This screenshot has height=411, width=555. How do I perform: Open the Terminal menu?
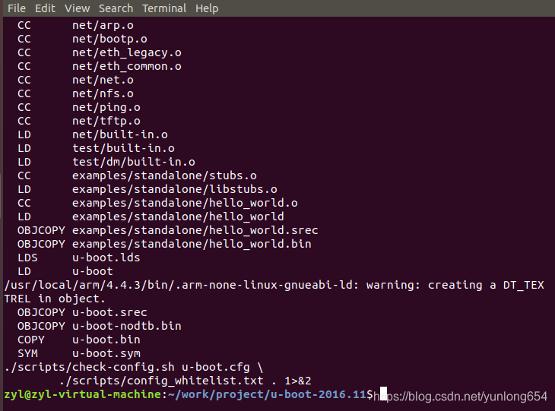[x=164, y=8]
